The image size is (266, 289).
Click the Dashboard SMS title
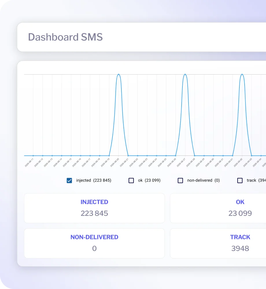pos(65,37)
